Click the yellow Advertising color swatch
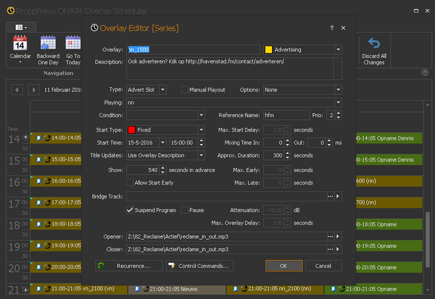This screenshot has height=299, width=435. [268, 49]
